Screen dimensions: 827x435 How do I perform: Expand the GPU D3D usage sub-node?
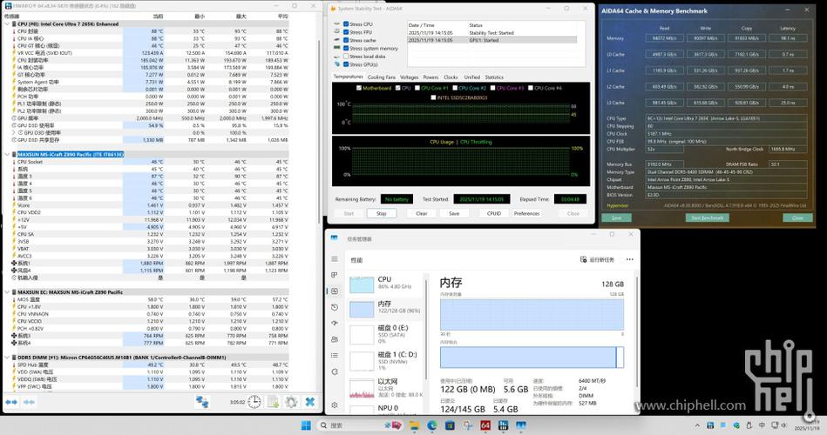pyautogui.click(x=14, y=133)
